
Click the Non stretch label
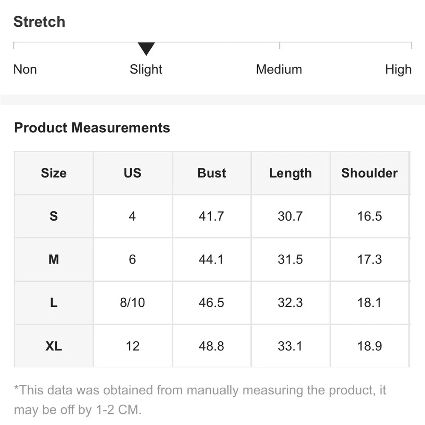[x=25, y=69]
